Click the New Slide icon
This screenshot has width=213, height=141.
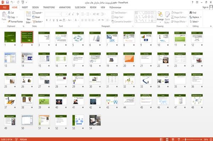point(28,14)
